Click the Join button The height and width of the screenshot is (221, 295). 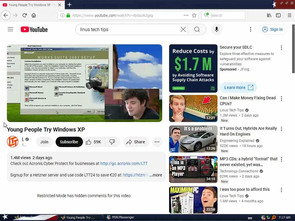[x=44, y=142]
